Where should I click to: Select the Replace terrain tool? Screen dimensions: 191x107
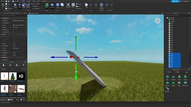[x=167, y=89]
